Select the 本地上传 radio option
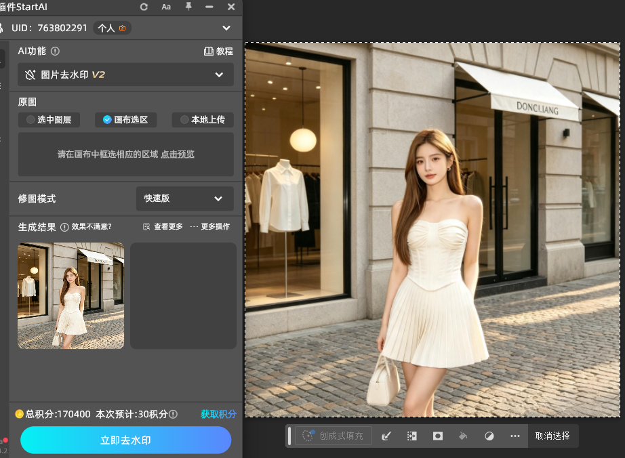Image resolution: width=625 pixels, height=458 pixels. click(203, 120)
